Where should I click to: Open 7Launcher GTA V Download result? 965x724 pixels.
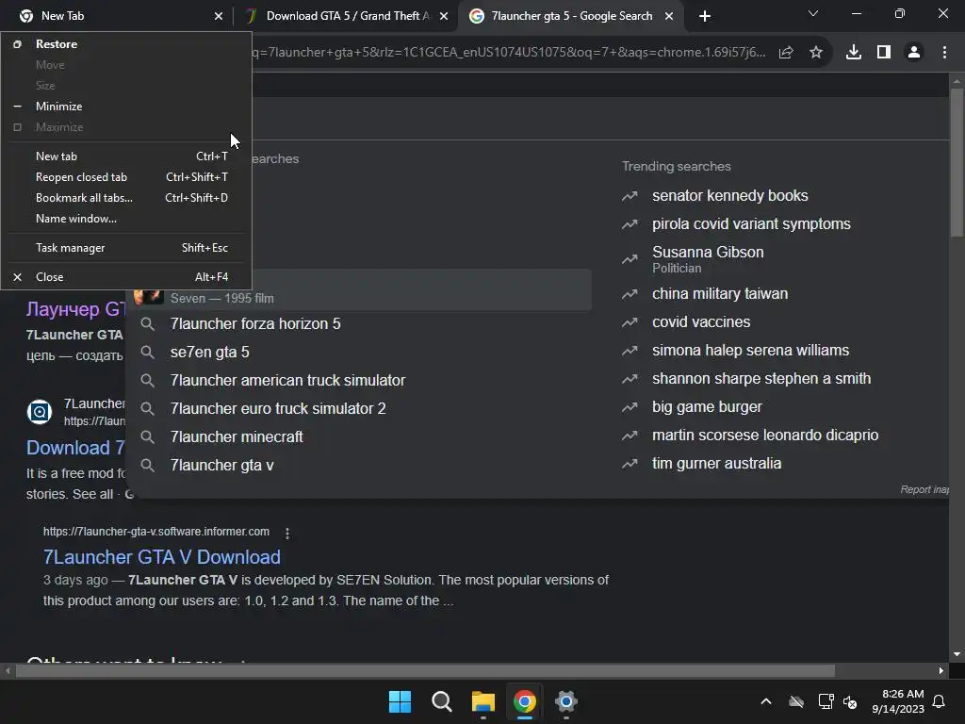[x=162, y=557]
